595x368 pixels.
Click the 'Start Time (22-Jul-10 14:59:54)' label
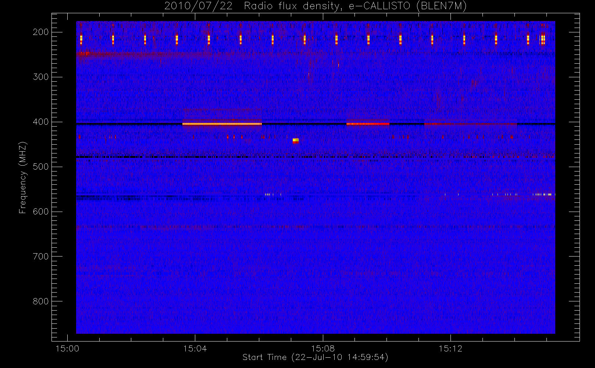[316, 357]
